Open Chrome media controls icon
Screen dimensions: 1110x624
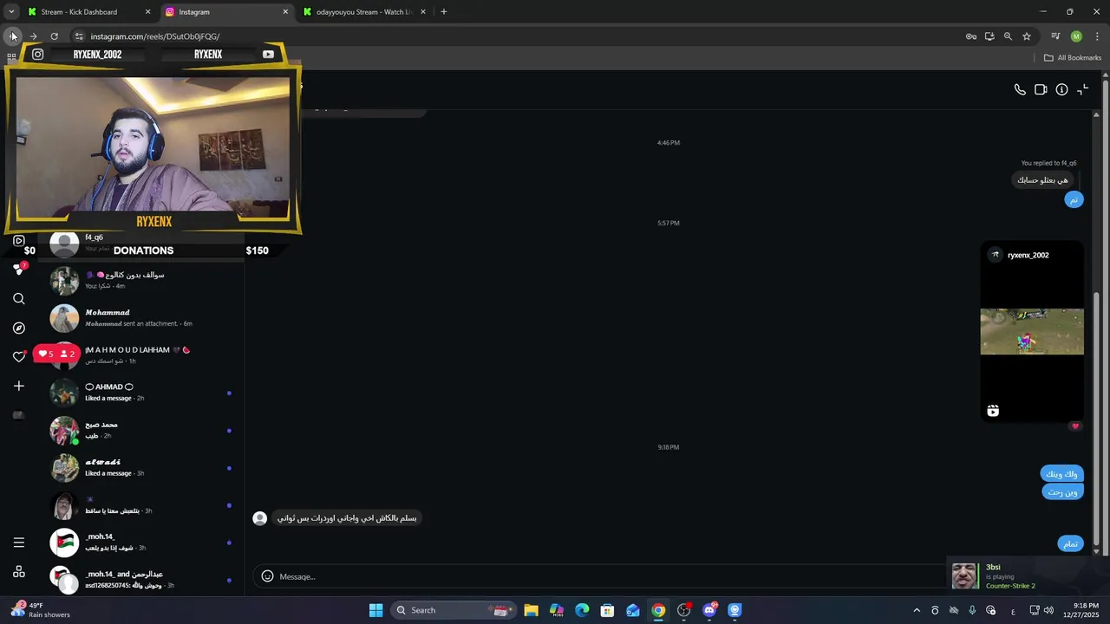point(1055,36)
